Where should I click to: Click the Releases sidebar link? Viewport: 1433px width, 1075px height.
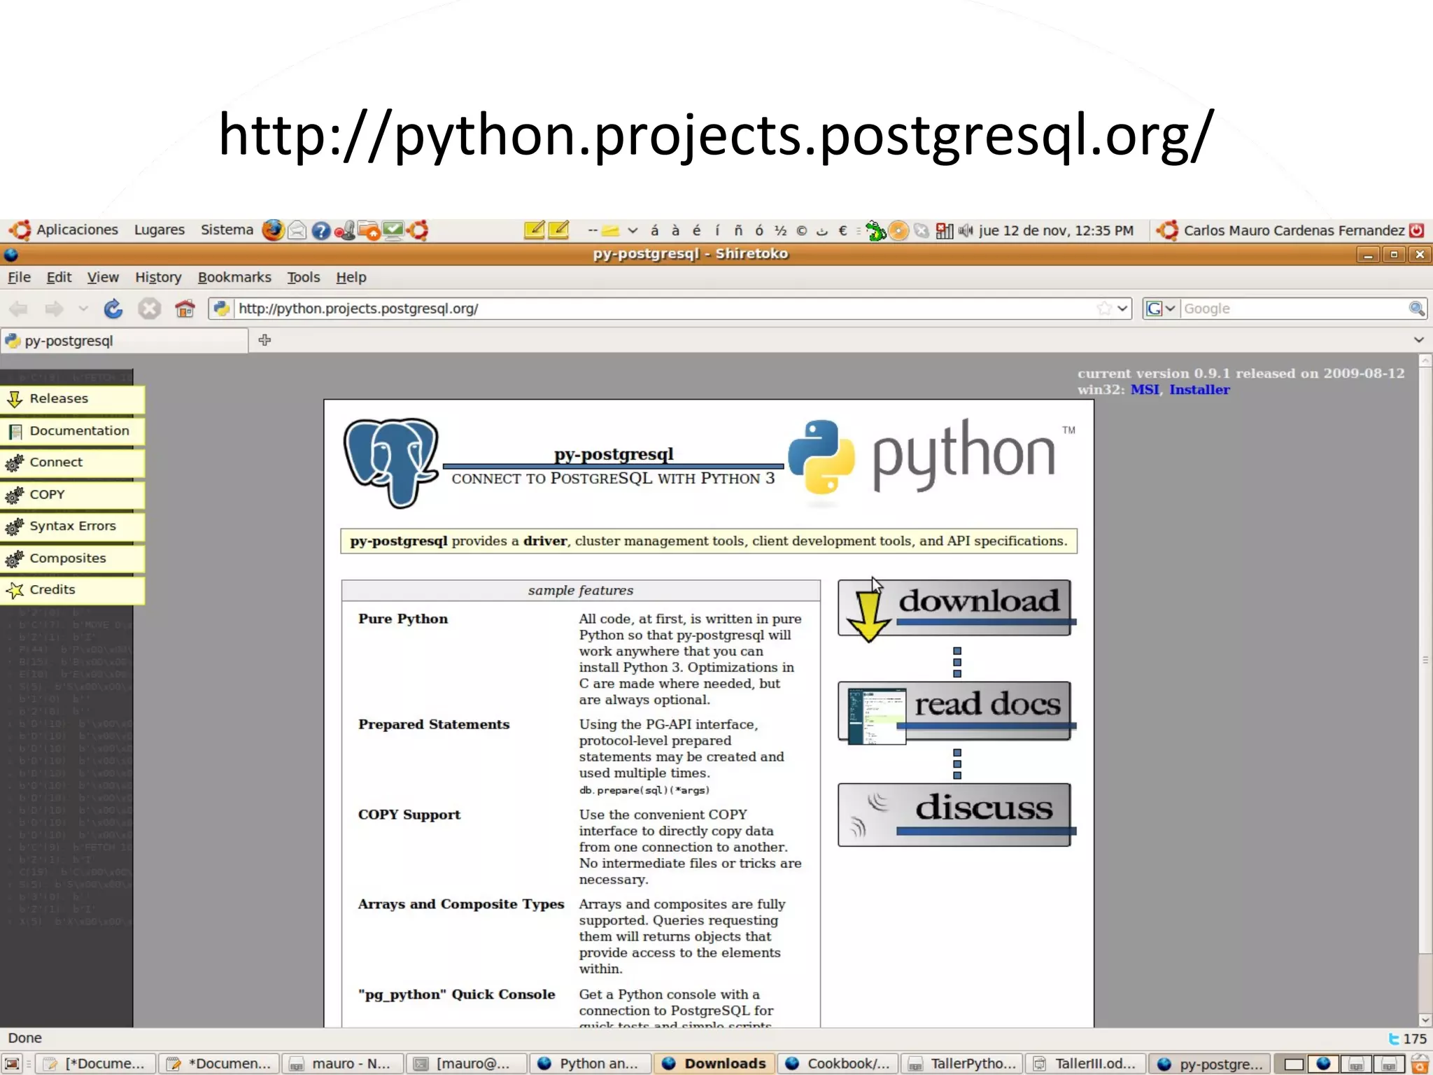pos(72,399)
